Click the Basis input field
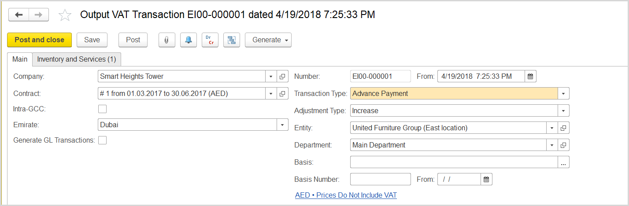Screen dimensions: 629x206 [x=454, y=162]
